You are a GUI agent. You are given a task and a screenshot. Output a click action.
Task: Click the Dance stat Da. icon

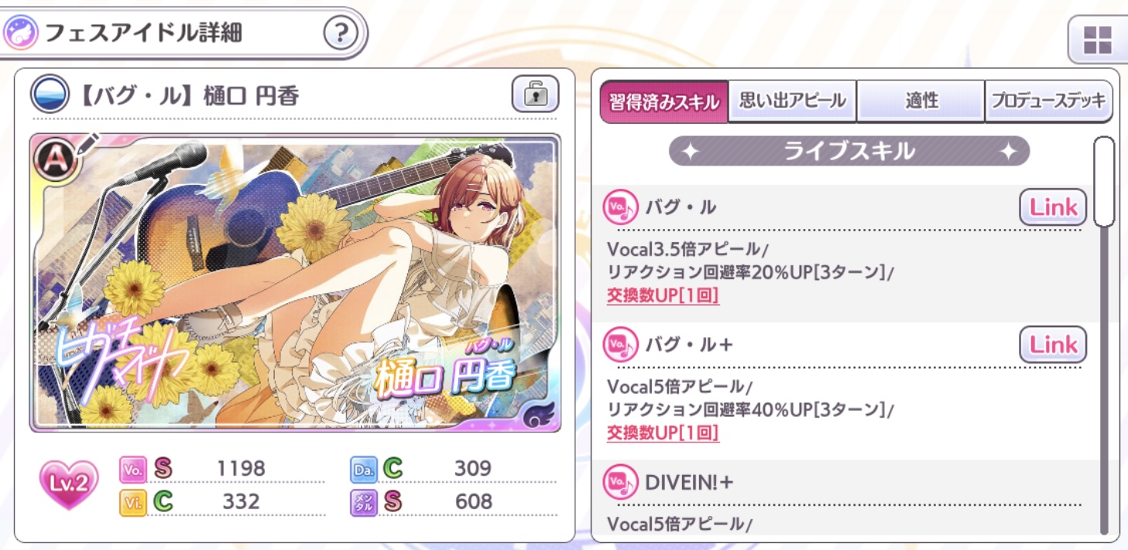point(364,469)
